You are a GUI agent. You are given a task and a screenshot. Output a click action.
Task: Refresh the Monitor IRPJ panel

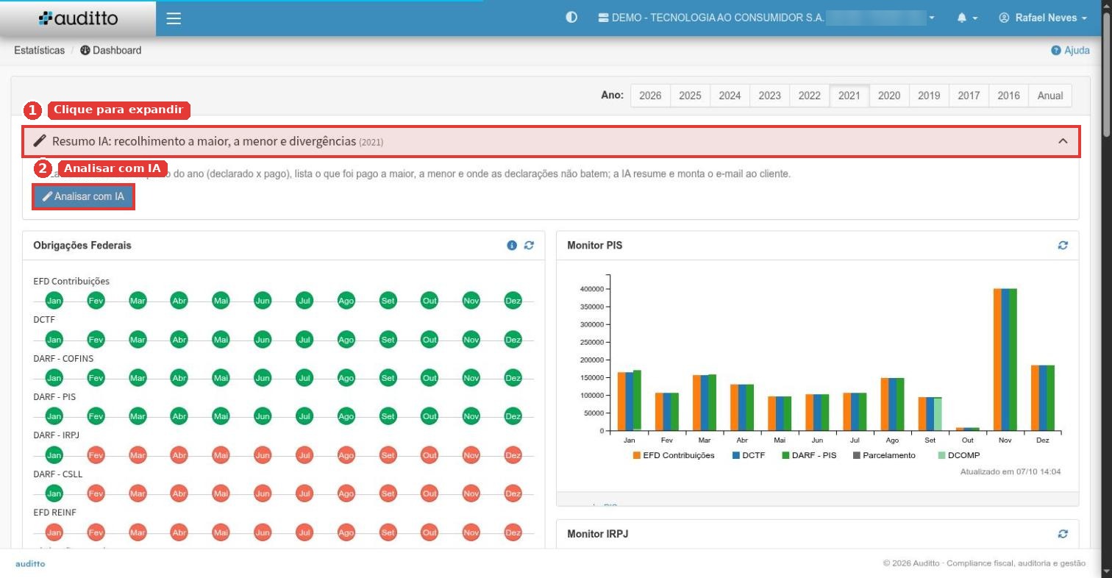pyautogui.click(x=1063, y=534)
